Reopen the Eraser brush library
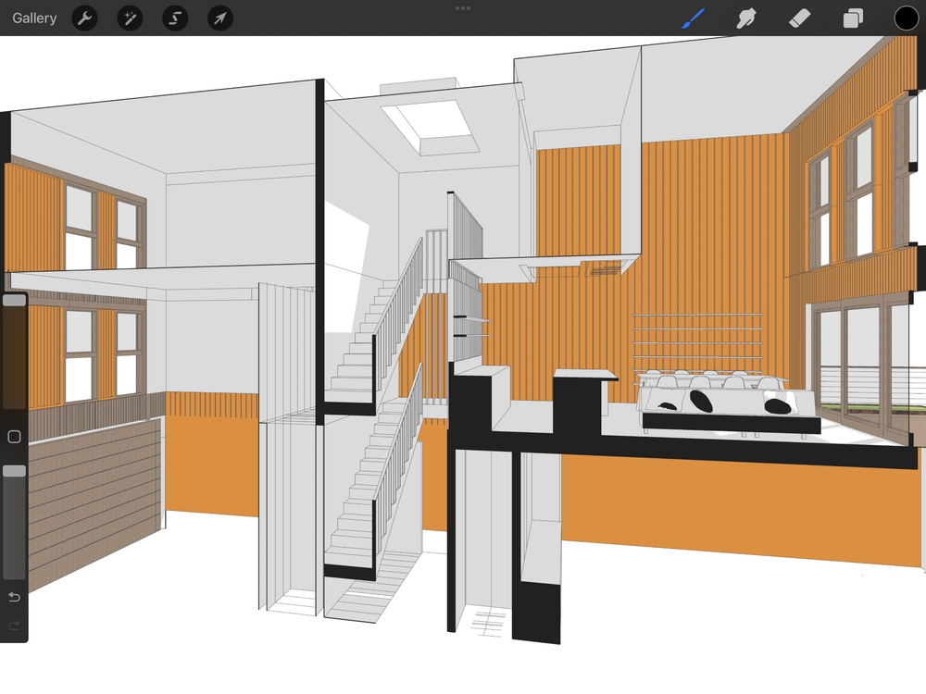This screenshot has width=926, height=694. pyautogui.click(x=800, y=19)
